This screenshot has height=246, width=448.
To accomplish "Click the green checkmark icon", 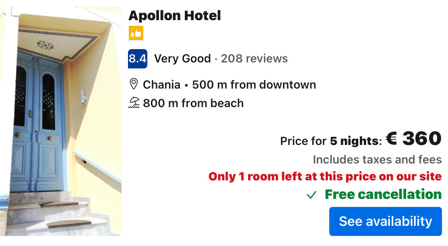I will point(311,195).
